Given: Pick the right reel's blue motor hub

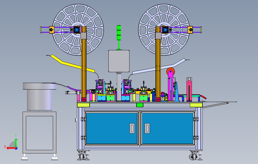Looking at the screenshot, I should [x=165, y=30].
